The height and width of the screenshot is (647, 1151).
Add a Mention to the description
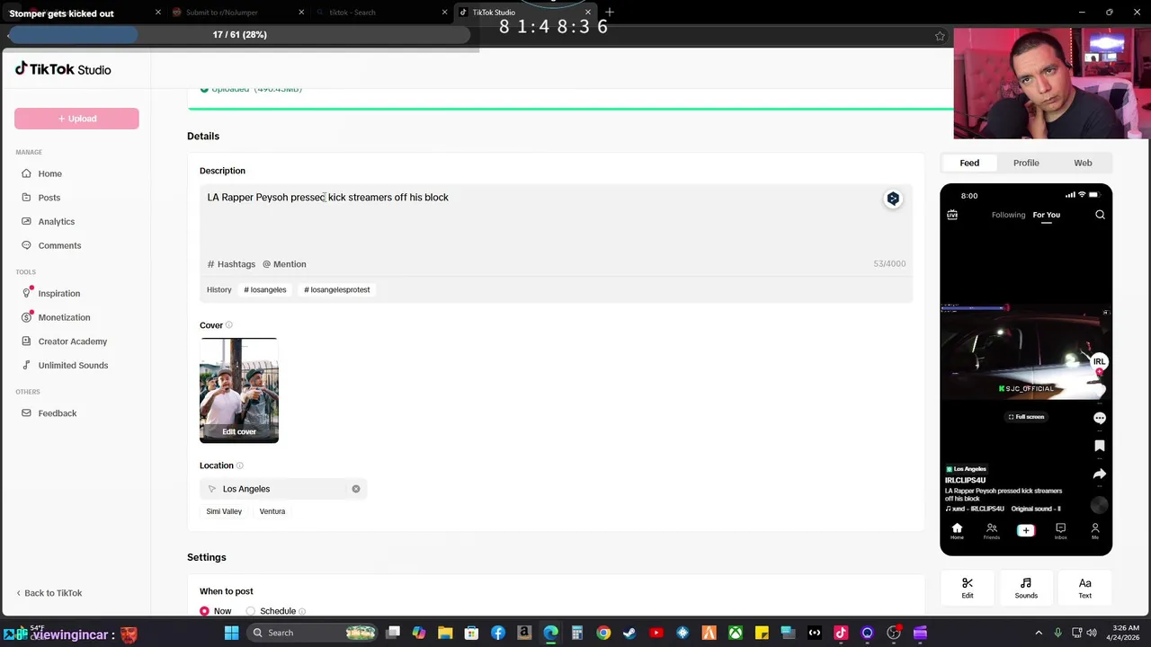[284, 264]
